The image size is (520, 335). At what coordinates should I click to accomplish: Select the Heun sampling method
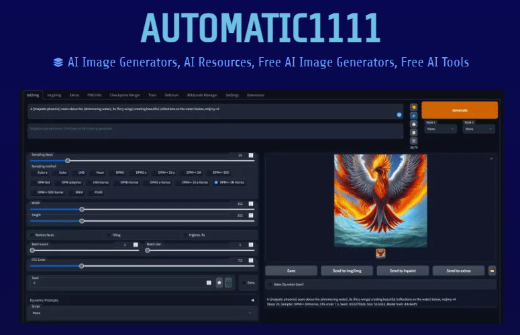97,173
